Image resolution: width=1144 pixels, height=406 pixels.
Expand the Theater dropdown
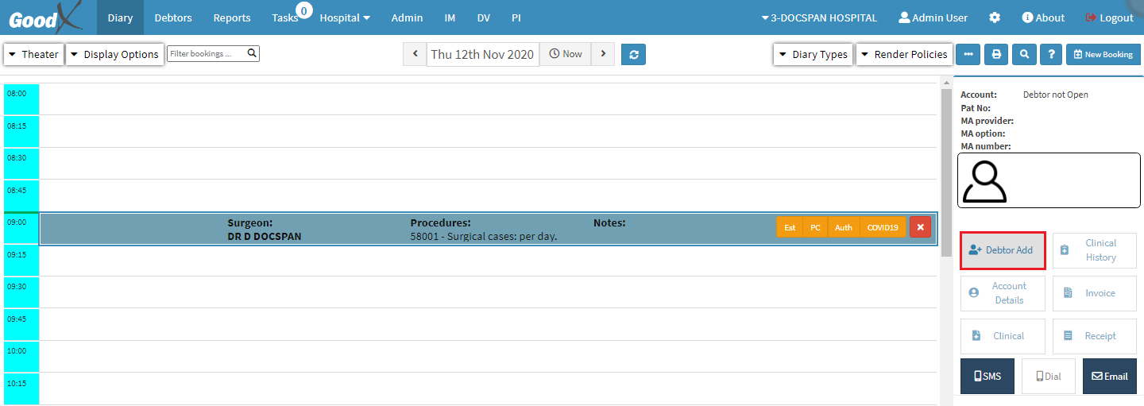[33, 54]
